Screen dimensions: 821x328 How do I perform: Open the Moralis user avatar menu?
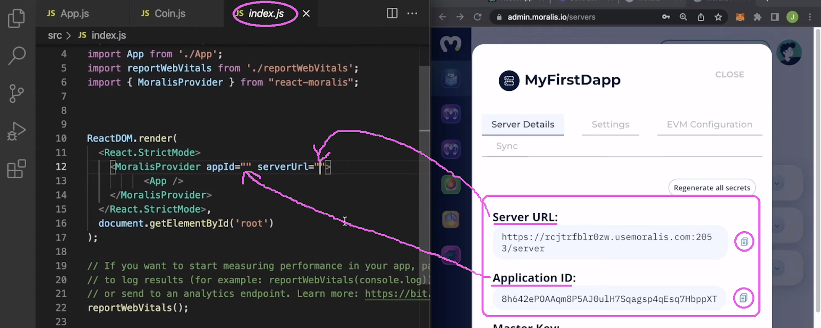[789, 52]
